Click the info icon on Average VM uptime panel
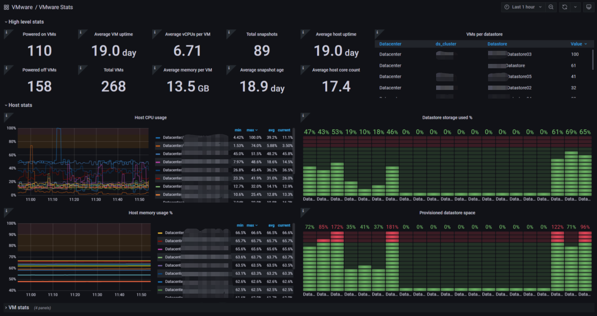 [80, 32]
